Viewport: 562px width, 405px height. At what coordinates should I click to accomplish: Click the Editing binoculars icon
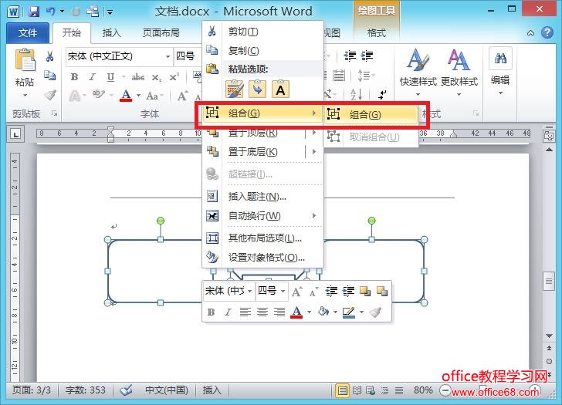pyautogui.click(x=500, y=58)
